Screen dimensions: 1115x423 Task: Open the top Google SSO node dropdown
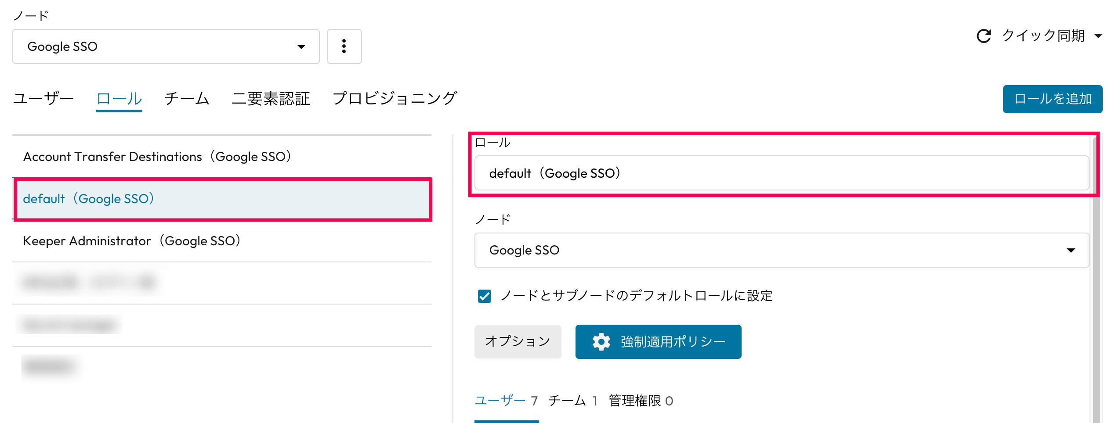coord(166,47)
